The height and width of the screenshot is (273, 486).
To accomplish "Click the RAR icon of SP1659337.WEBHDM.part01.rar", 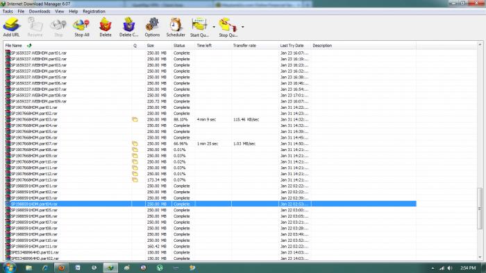I will (8, 53).
